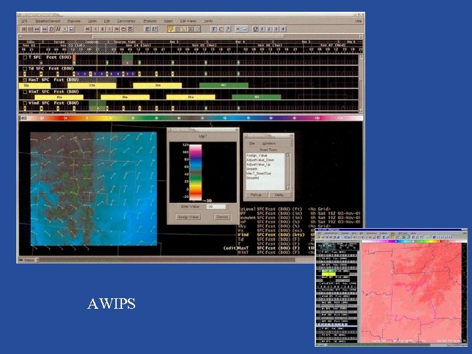The image size is (472, 354).
Task: Select MaxT_SmartTool in Smart Tools list
Action: point(258,173)
